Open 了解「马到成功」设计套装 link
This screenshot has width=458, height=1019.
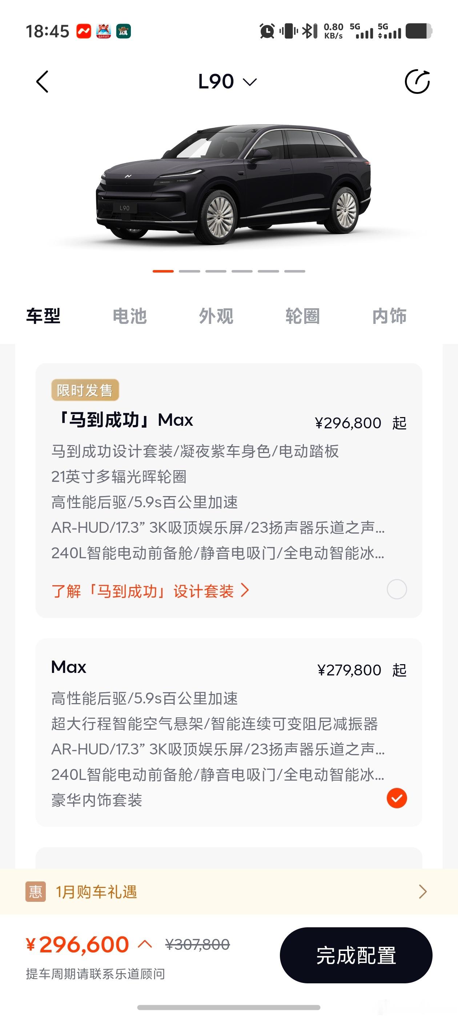(150, 591)
